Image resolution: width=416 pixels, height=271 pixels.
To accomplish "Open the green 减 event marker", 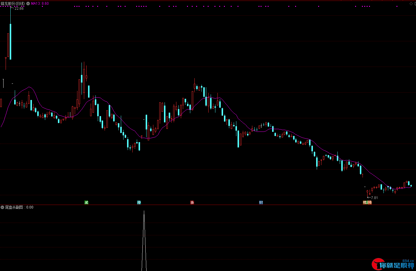I will click(86, 202).
